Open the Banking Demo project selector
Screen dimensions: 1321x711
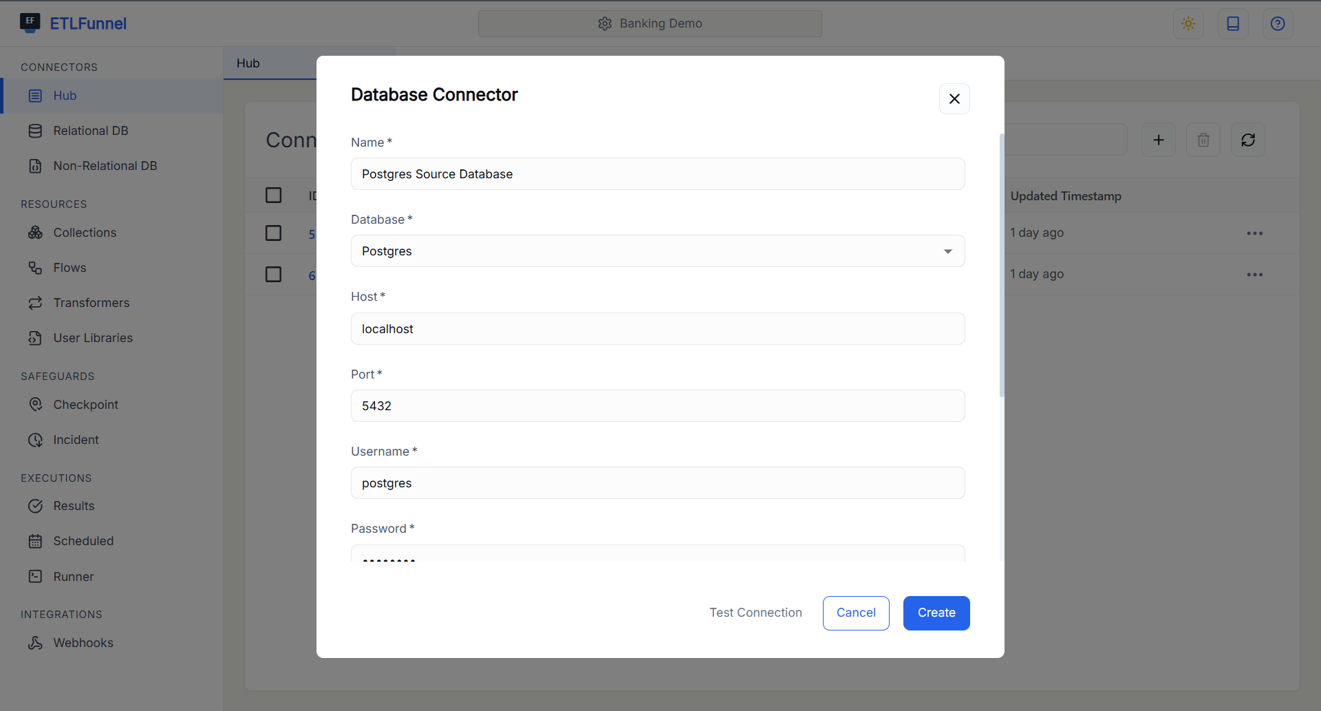tap(649, 23)
